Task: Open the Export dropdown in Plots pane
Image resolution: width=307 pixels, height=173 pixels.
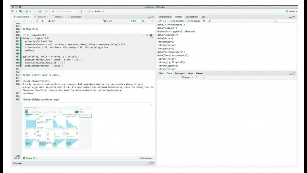Action: (188, 77)
